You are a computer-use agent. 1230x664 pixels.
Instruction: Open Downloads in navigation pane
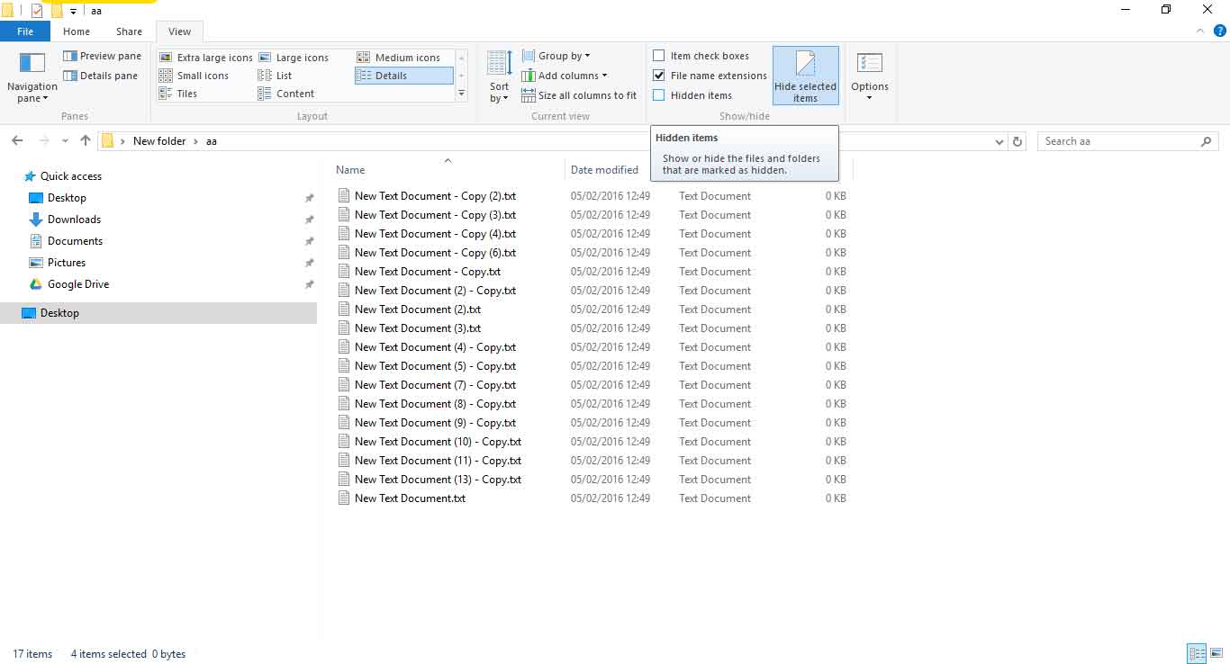(x=74, y=220)
